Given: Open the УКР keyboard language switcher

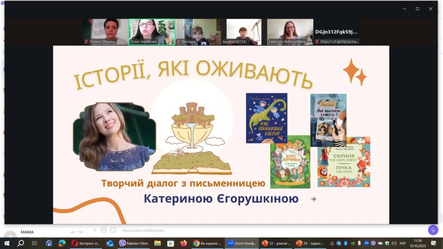Looking at the screenshot, I should coord(402,243).
